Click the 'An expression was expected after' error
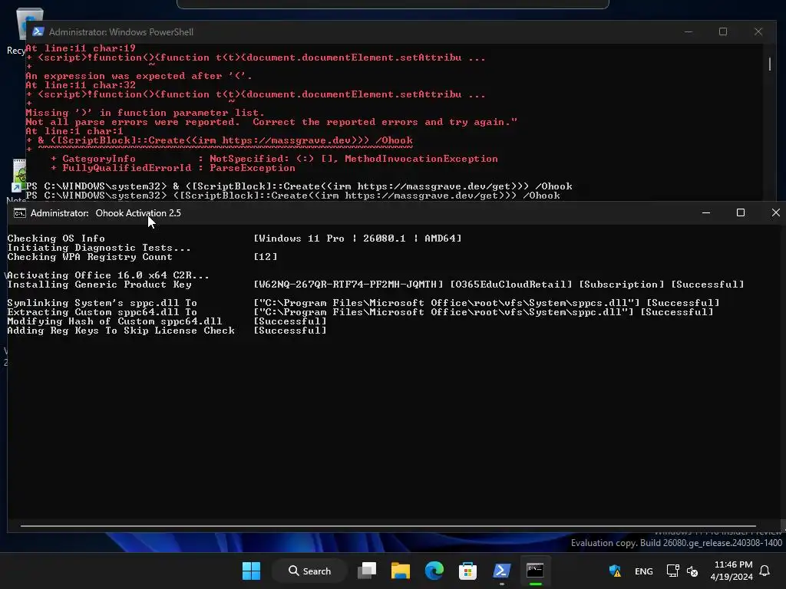Image resolution: width=786 pixels, height=589 pixels. pos(139,76)
